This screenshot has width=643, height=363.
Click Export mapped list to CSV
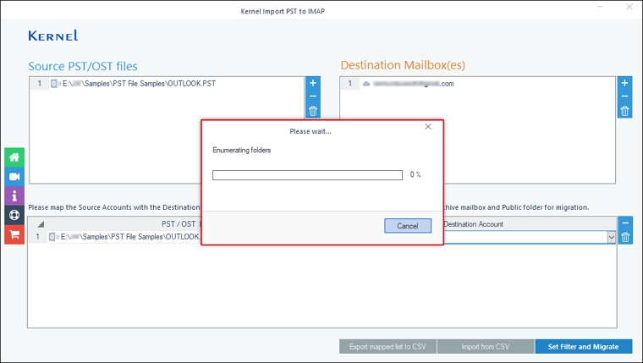click(x=387, y=347)
